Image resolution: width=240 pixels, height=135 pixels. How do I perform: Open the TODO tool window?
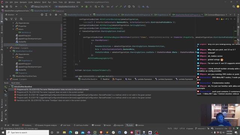(x=15, y=125)
